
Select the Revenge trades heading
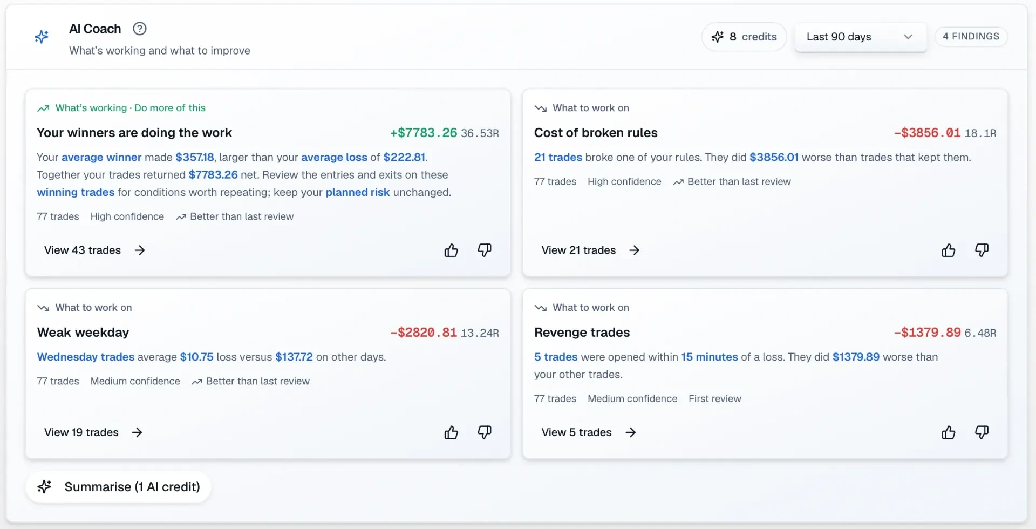[x=582, y=333]
